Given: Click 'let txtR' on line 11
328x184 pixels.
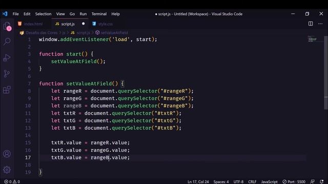Looking at the screenshot, I should pos(63,113).
